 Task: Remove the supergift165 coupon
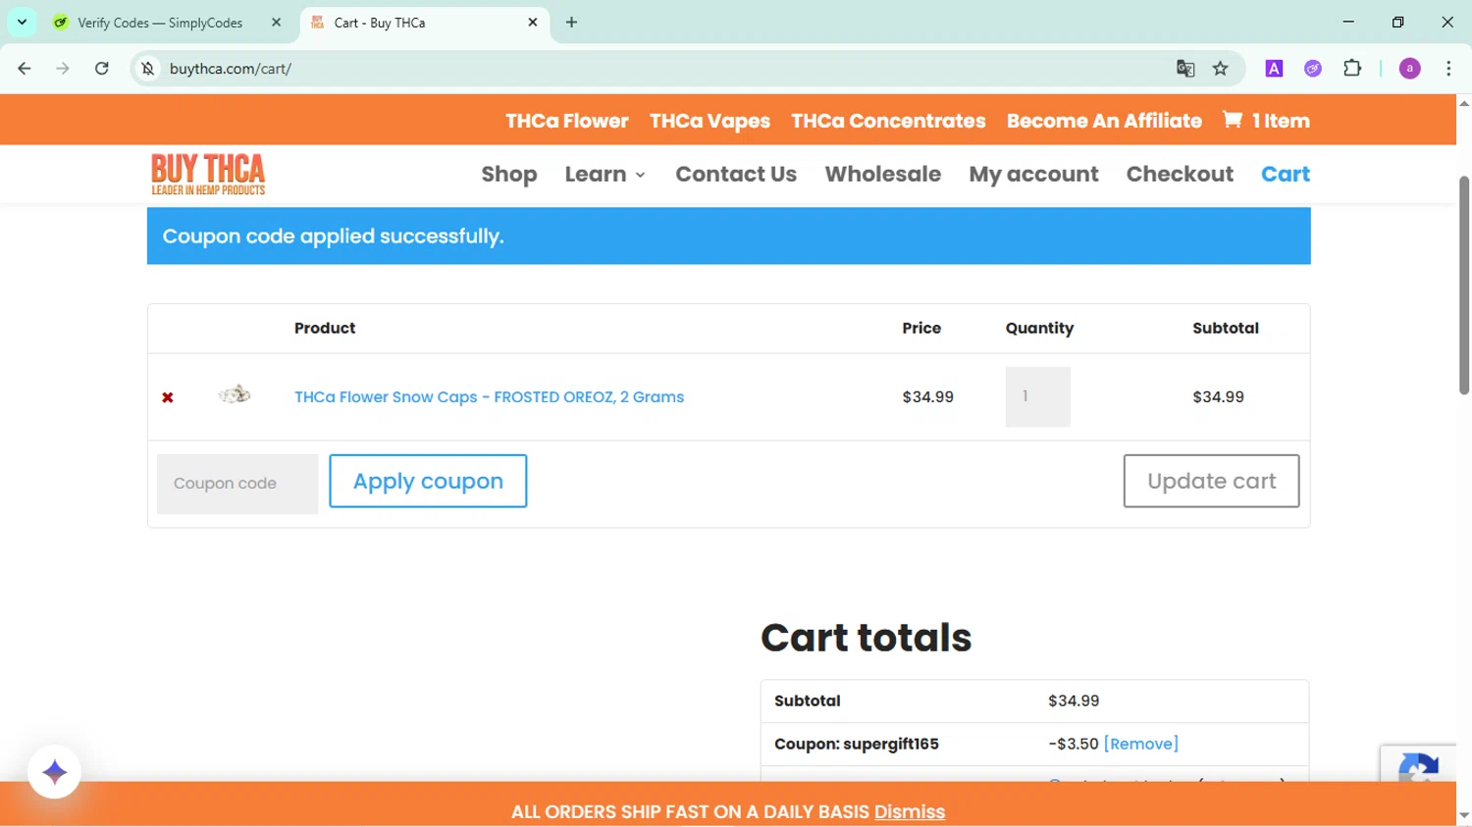click(1141, 744)
